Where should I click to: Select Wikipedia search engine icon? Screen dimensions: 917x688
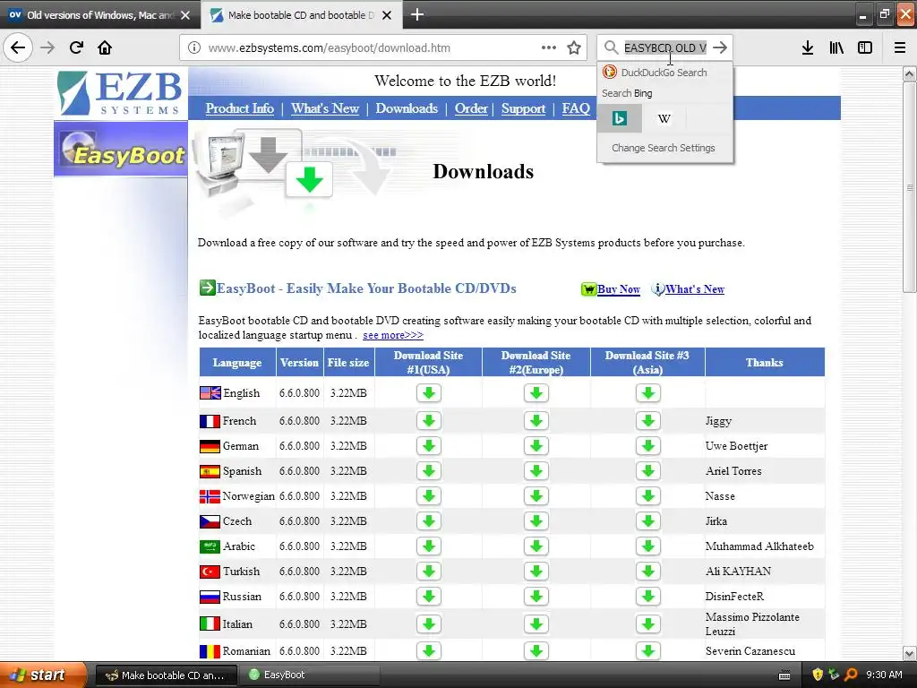point(664,119)
